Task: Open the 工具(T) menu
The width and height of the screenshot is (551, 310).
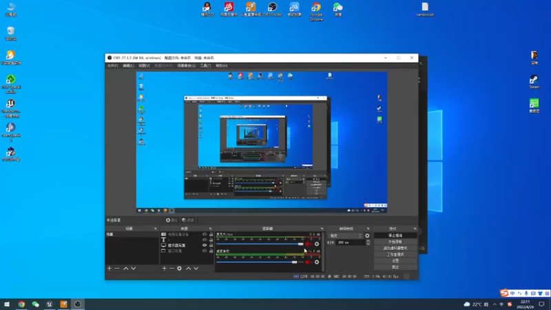Action: (x=205, y=65)
